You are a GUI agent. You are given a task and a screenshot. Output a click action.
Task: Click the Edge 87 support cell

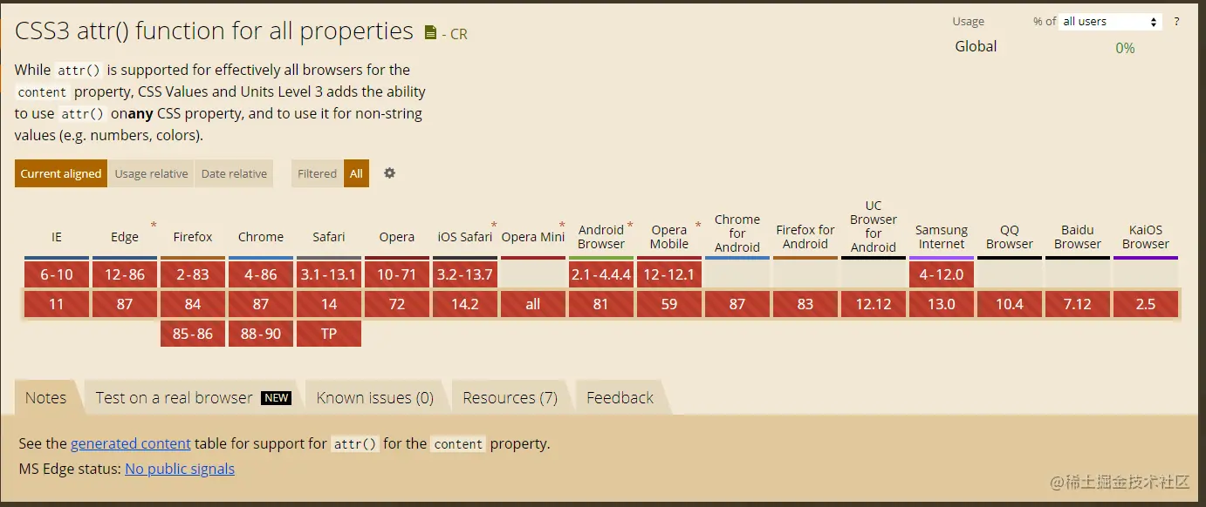point(125,304)
